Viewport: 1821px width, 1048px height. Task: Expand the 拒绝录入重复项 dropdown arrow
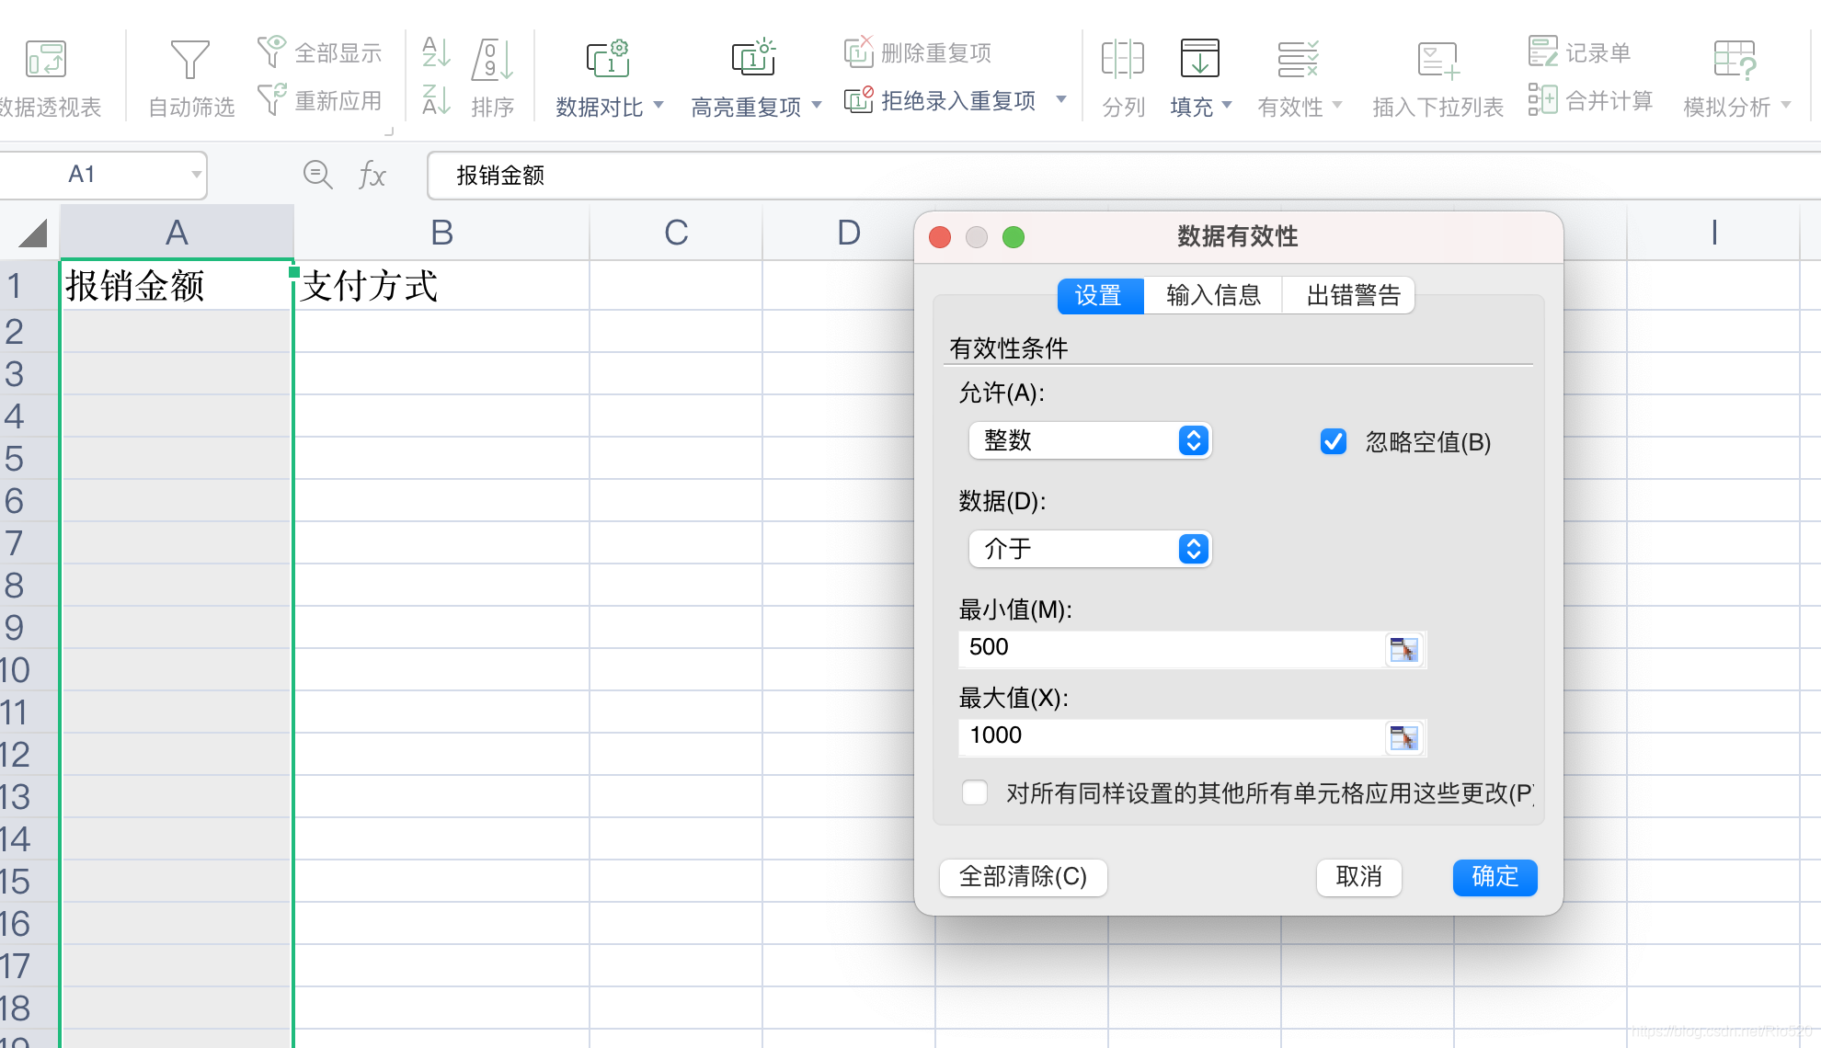click(x=1061, y=99)
